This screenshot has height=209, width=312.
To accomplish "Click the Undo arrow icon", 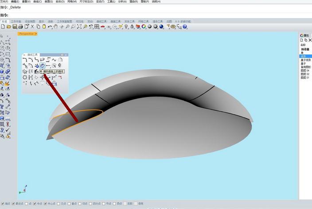I will pos(50,27).
